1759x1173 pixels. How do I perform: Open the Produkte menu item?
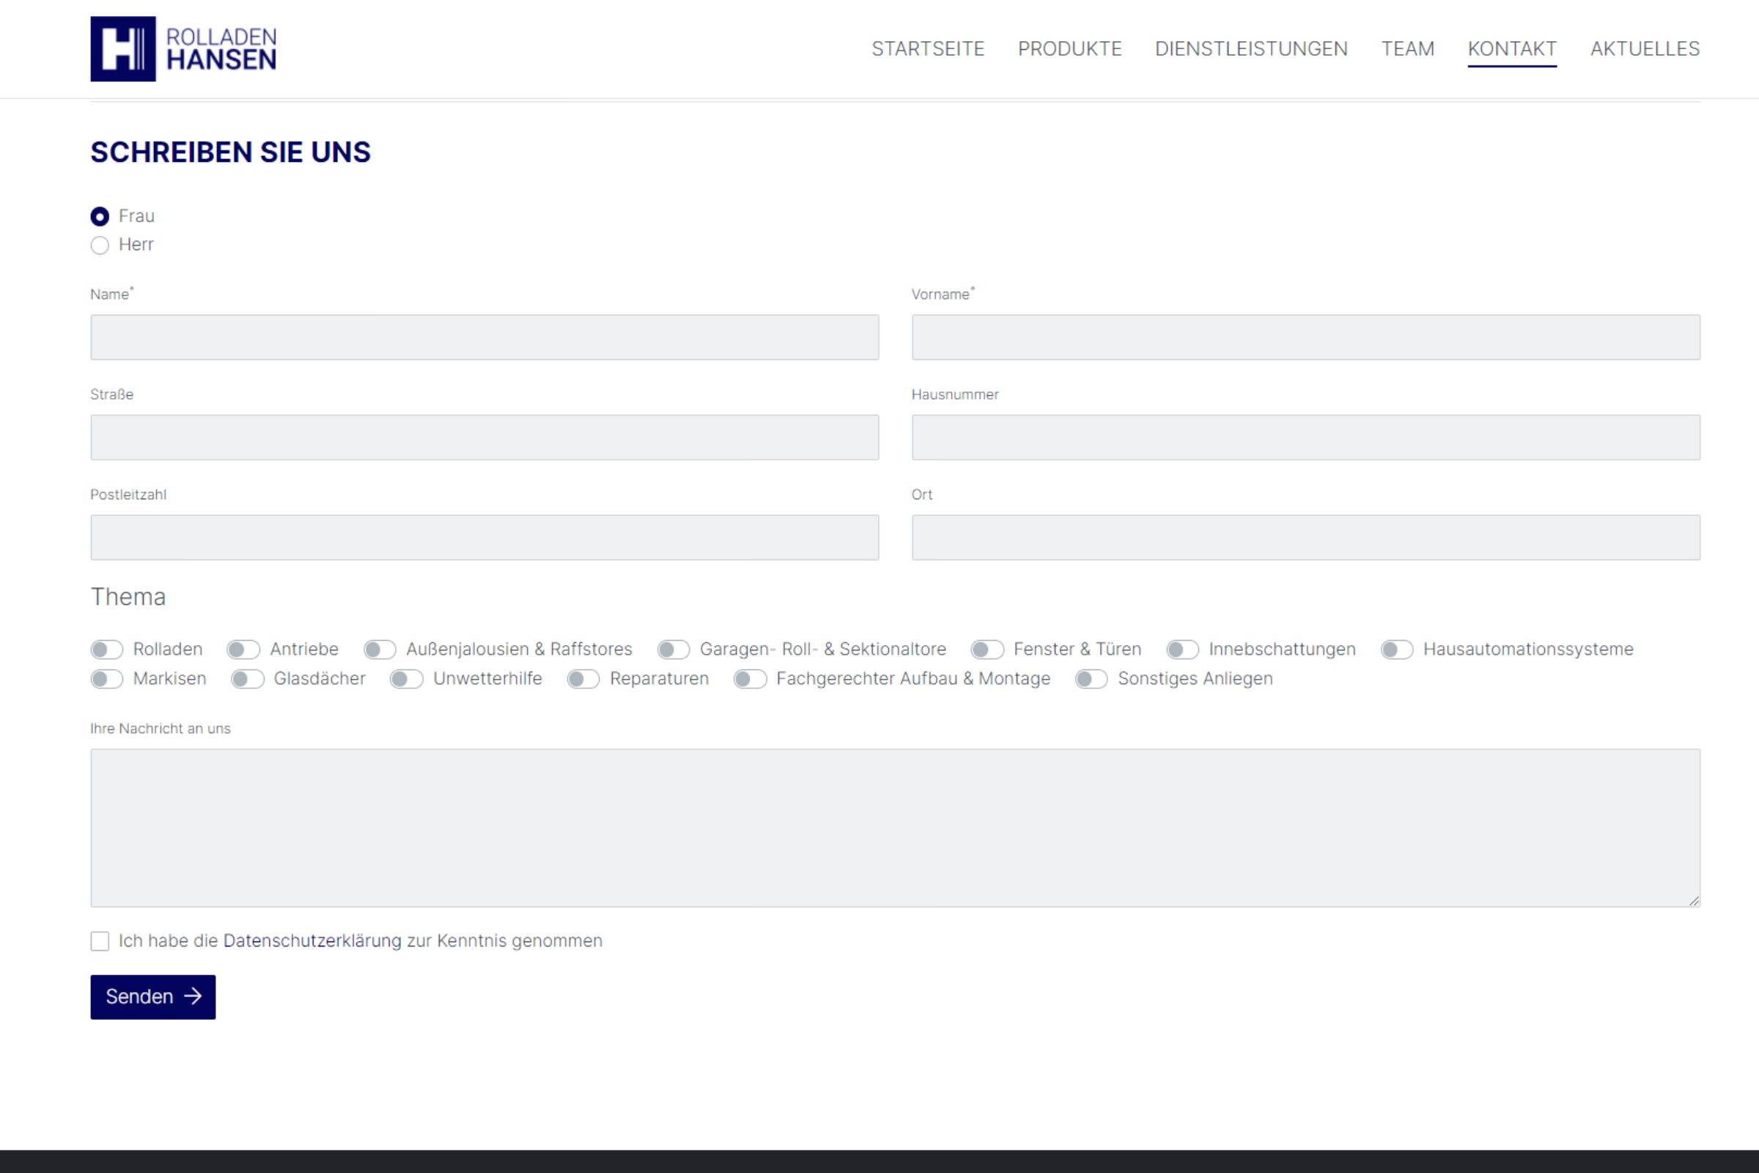[x=1069, y=48]
